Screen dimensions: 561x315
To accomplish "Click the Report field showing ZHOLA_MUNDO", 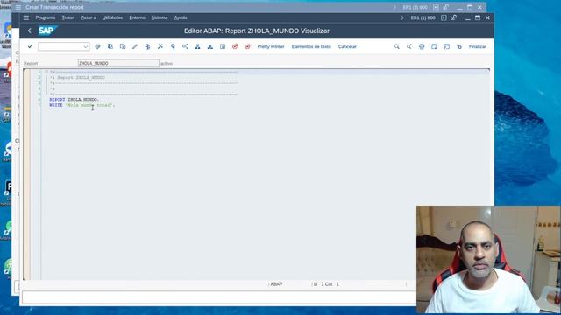I will click(118, 63).
